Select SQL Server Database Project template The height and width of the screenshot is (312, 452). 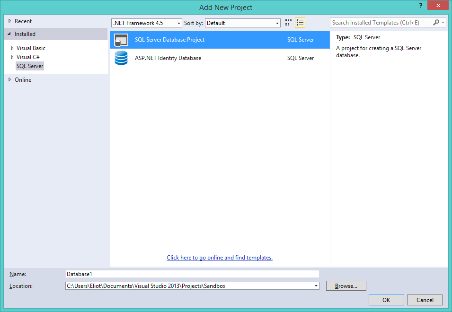point(220,40)
